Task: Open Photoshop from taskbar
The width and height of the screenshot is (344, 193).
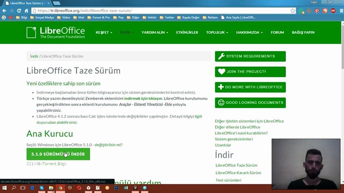Action: [116, 188]
